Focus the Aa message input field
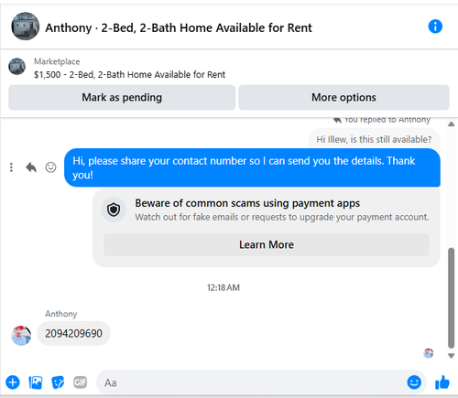 261,382
